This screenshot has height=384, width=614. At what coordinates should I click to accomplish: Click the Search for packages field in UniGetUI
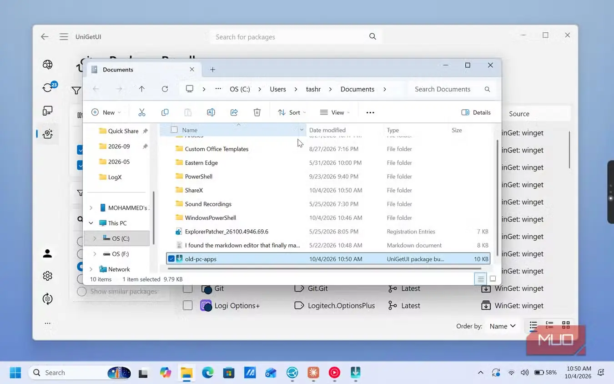[295, 37]
